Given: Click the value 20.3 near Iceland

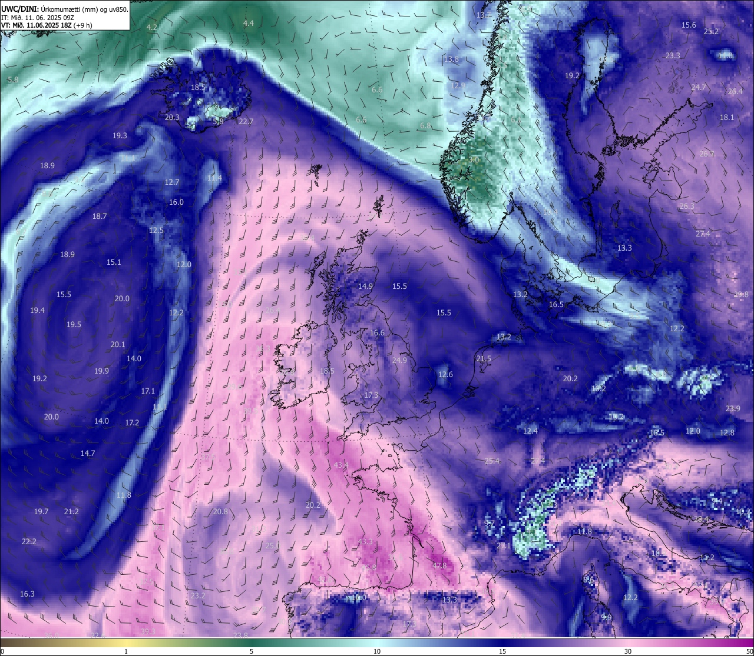Looking at the screenshot, I should click(x=172, y=118).
